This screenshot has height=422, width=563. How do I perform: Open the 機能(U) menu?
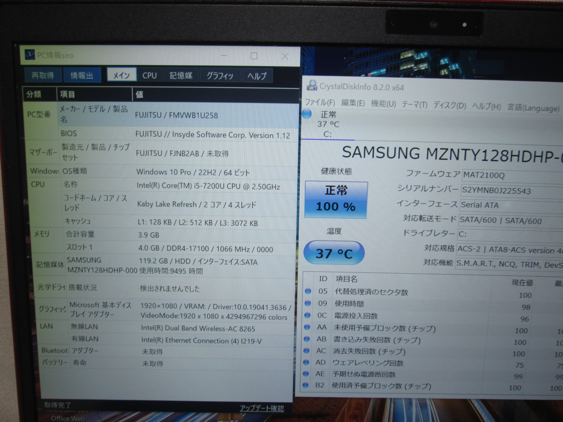coord(383,104)
